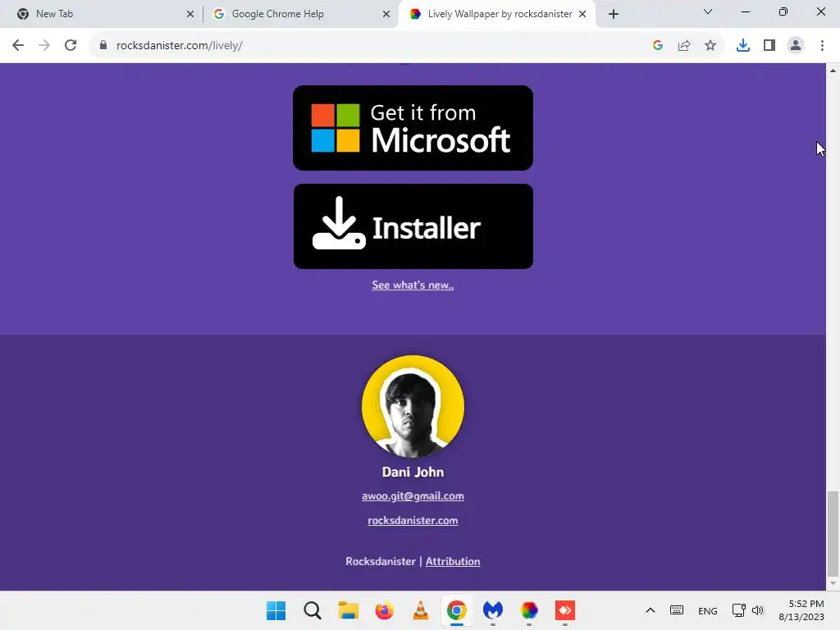This screenshot has height=630, width=840.
Task: Reload the Lively Wallpaper page
Action: (71, 46)
